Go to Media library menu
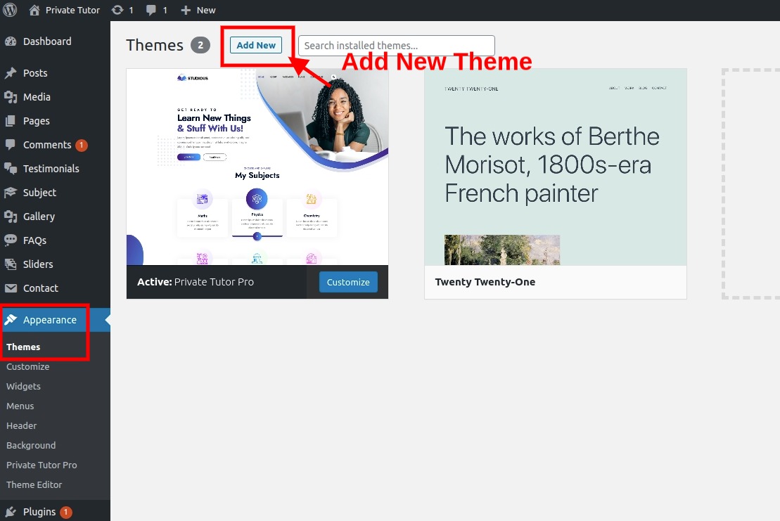 [x=37, y=97]
